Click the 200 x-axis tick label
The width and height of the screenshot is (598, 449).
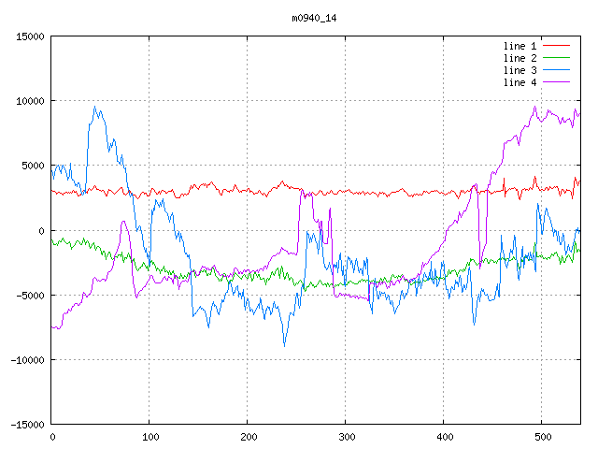(x=248, y=437)
